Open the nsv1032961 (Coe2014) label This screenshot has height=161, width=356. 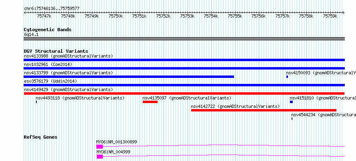48,64
